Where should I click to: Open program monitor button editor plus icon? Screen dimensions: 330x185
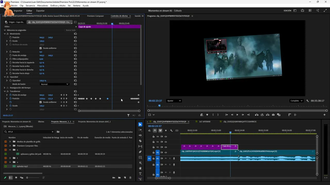pos(324,115)
